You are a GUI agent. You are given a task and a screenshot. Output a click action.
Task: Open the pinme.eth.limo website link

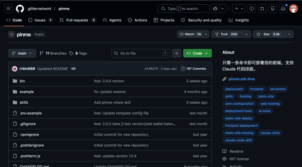click(242, 79)
